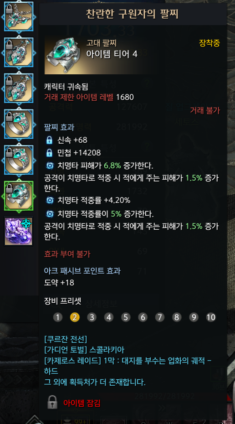
Task: Select equipment preset 1
Action: pyautogui.click(x=58, y=317)
